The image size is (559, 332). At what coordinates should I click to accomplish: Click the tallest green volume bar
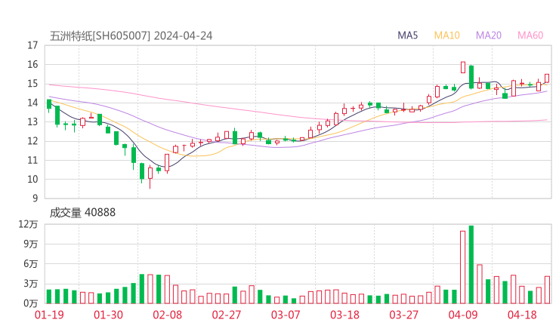[471, 265]
